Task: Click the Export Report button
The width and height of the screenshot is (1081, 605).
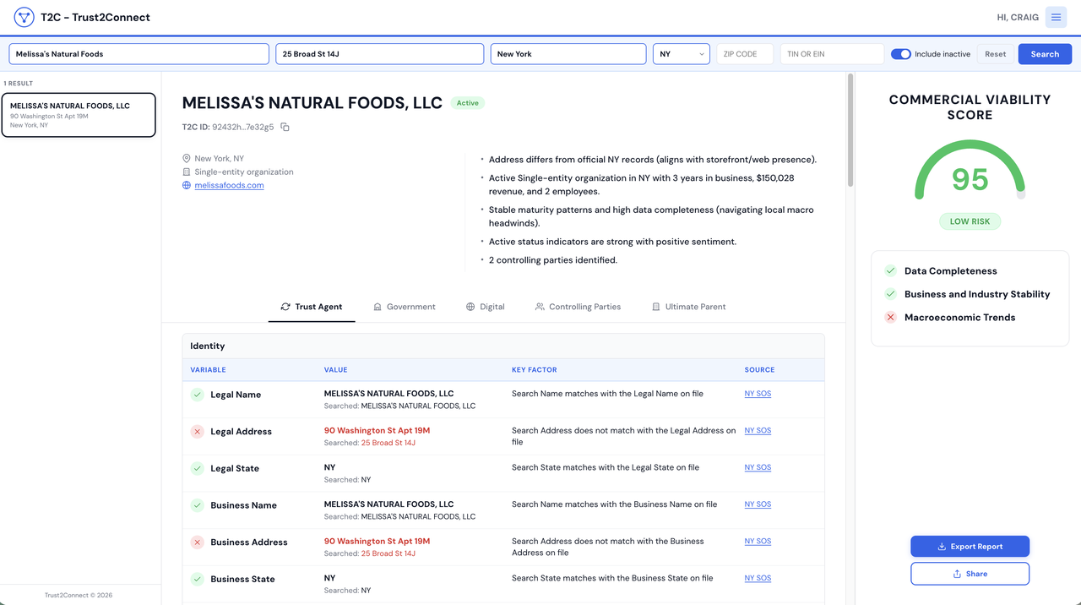Action: click(970, 547)
